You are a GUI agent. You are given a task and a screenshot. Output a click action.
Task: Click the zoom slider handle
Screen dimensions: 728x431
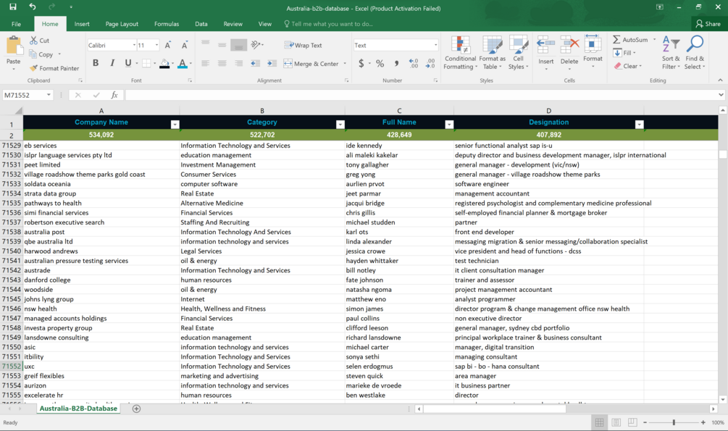tap(674, 422)
